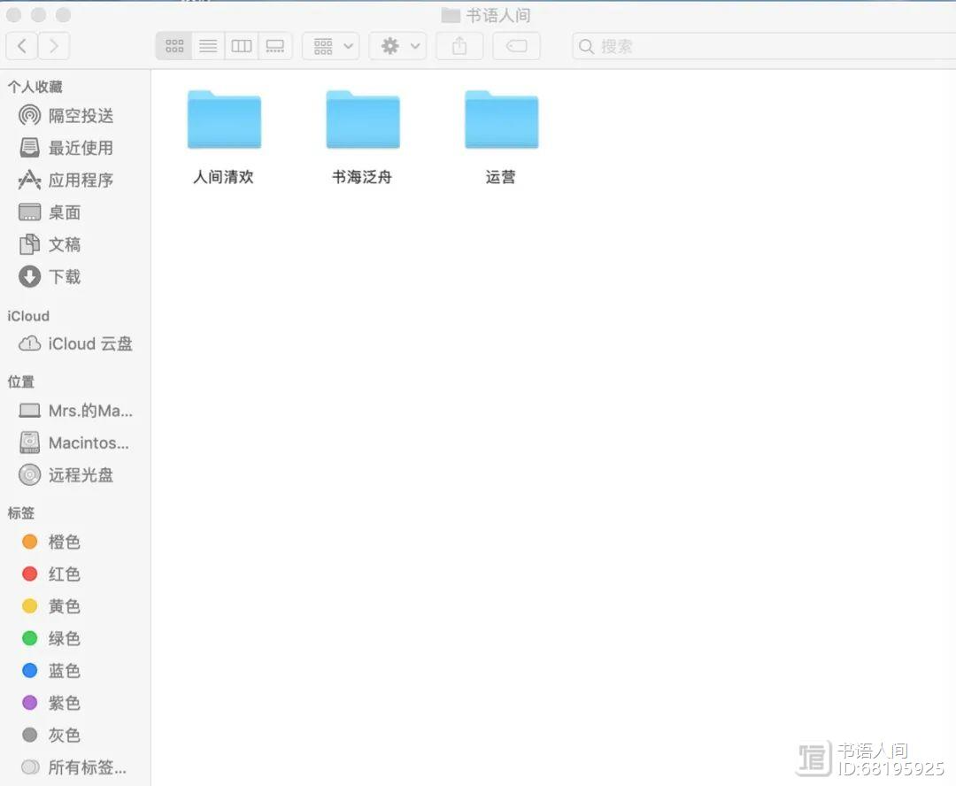Switch to column view mode
Screen dimensions: 956x786
point(242,46)
